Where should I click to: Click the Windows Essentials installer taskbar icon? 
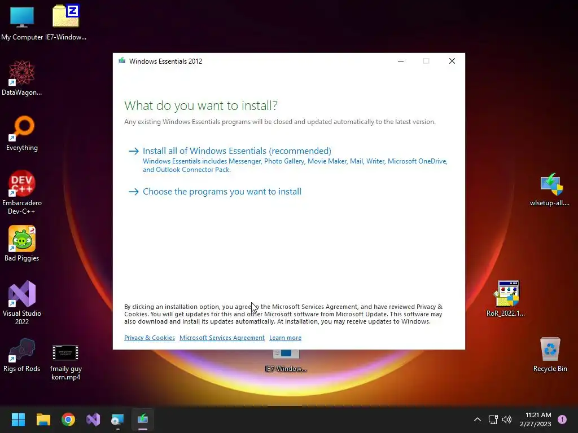143,419
